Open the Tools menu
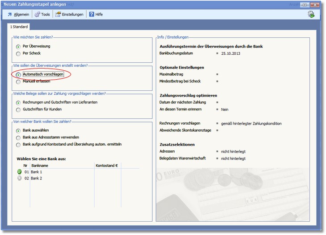The height and width of the screenshot is (235, 326). [46, 14]
